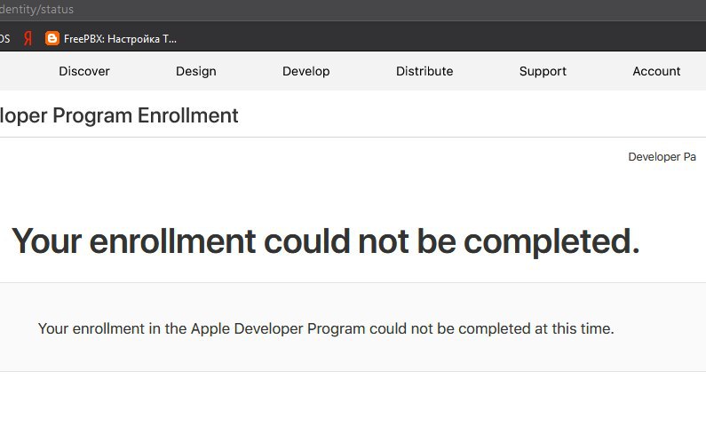Go to the Account page

(x=656, y=71)
